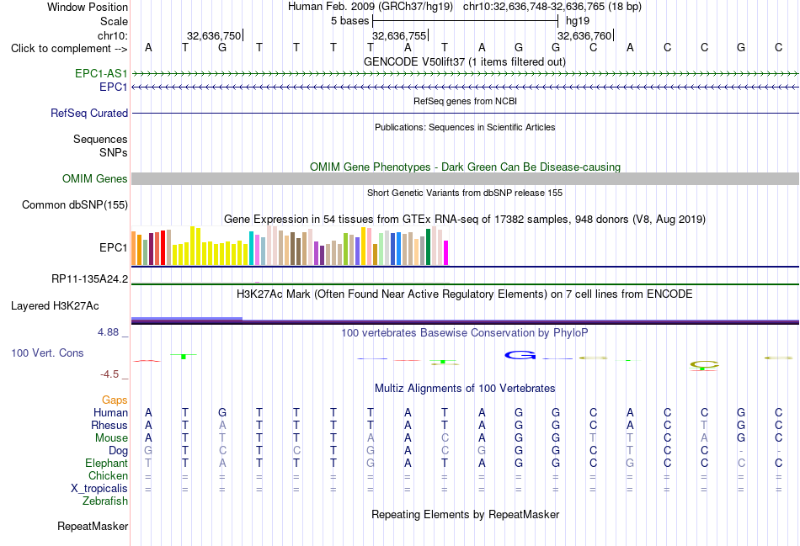Open the GTEx tissue expression bar chart
This screenshot has height=546, width=800.
[x=290, y=246]
